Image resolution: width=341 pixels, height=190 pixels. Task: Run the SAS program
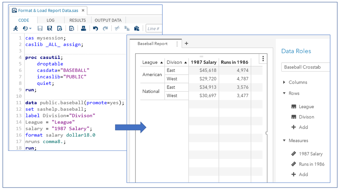[x=15, y=29]
